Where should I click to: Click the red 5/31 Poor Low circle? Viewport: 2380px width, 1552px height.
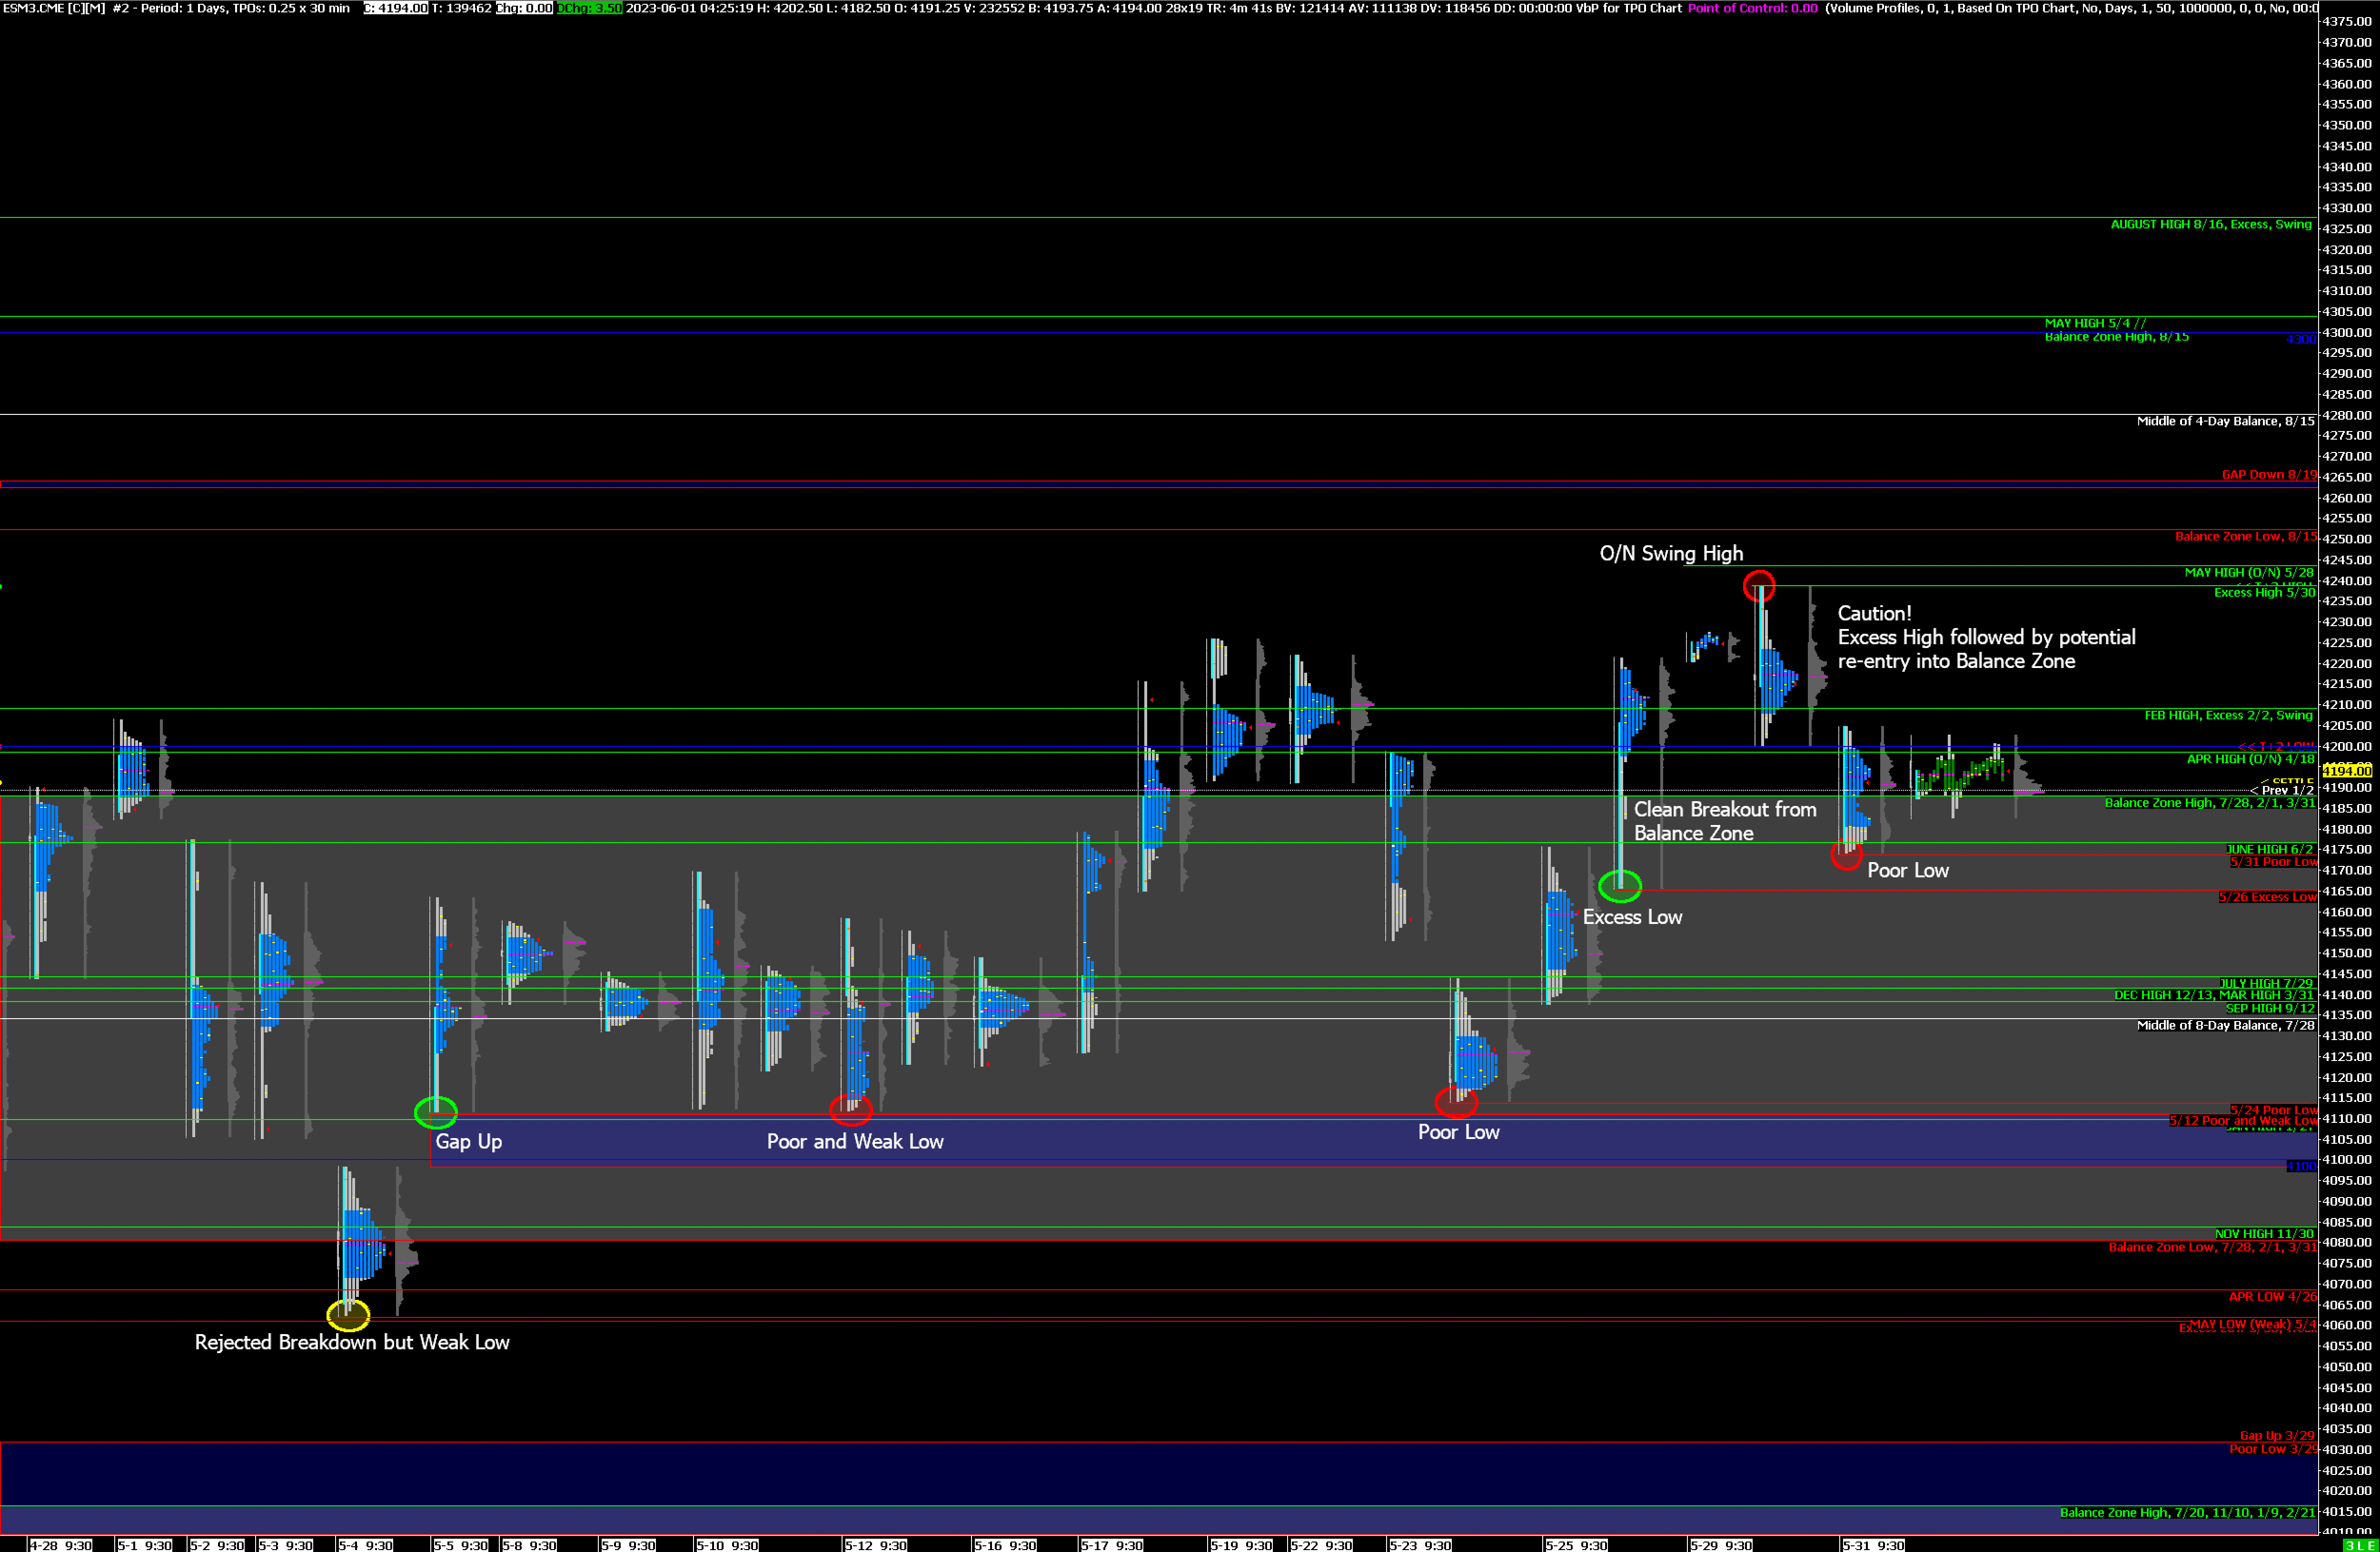(x=1846, y=855)
